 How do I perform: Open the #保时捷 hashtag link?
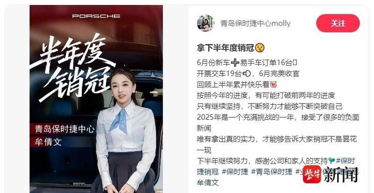235,171
